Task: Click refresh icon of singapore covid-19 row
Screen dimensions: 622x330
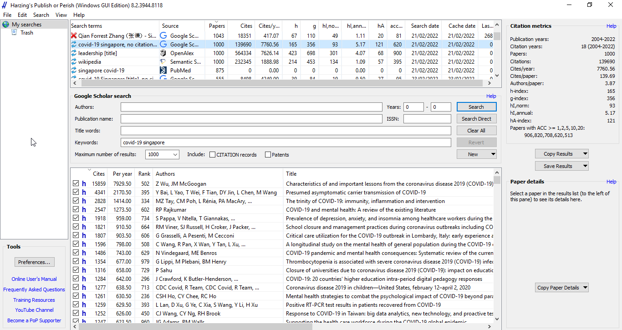Action: coord(74,71)
